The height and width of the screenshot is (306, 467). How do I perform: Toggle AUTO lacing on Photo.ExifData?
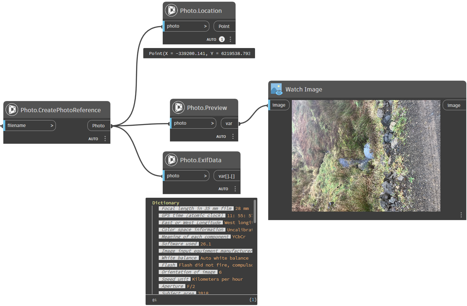pyautogui.click(x=223, y=189)
